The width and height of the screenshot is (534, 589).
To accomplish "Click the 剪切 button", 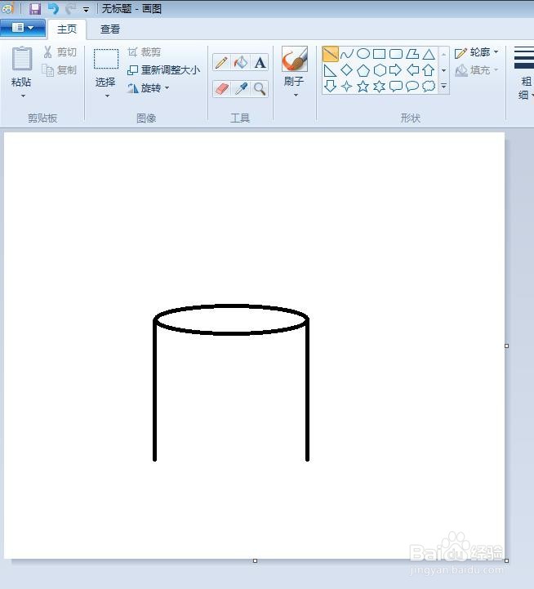I will click(x=60, y=51).
